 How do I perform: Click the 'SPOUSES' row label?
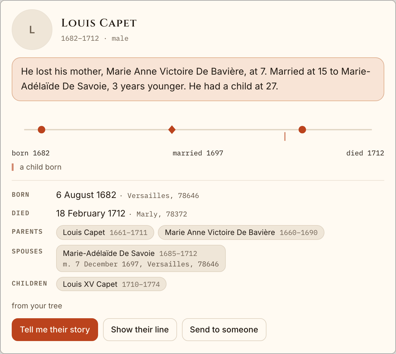[x=27, y=251]
